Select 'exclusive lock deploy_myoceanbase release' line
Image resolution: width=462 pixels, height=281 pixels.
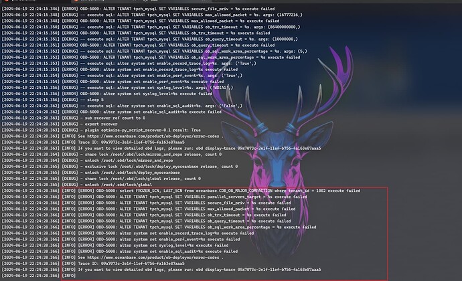coord(120,167)
